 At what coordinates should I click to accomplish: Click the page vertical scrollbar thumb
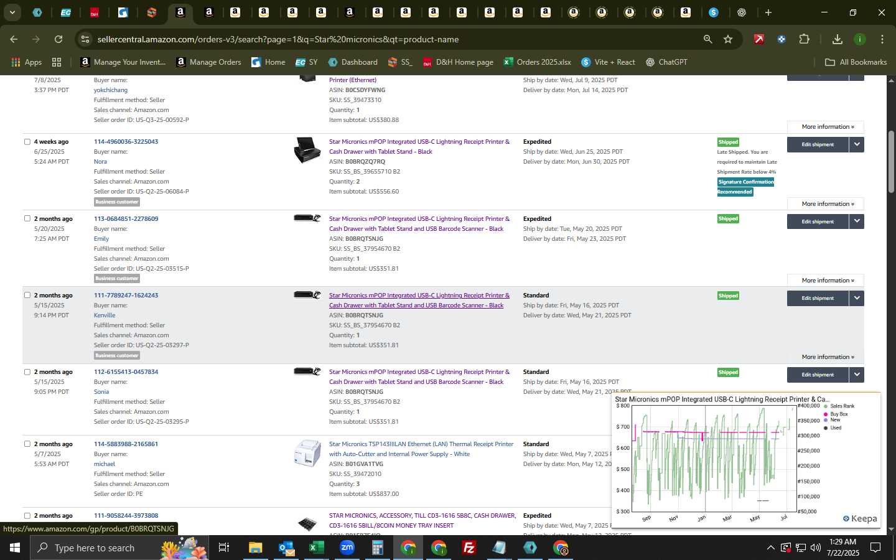point(891,162)
